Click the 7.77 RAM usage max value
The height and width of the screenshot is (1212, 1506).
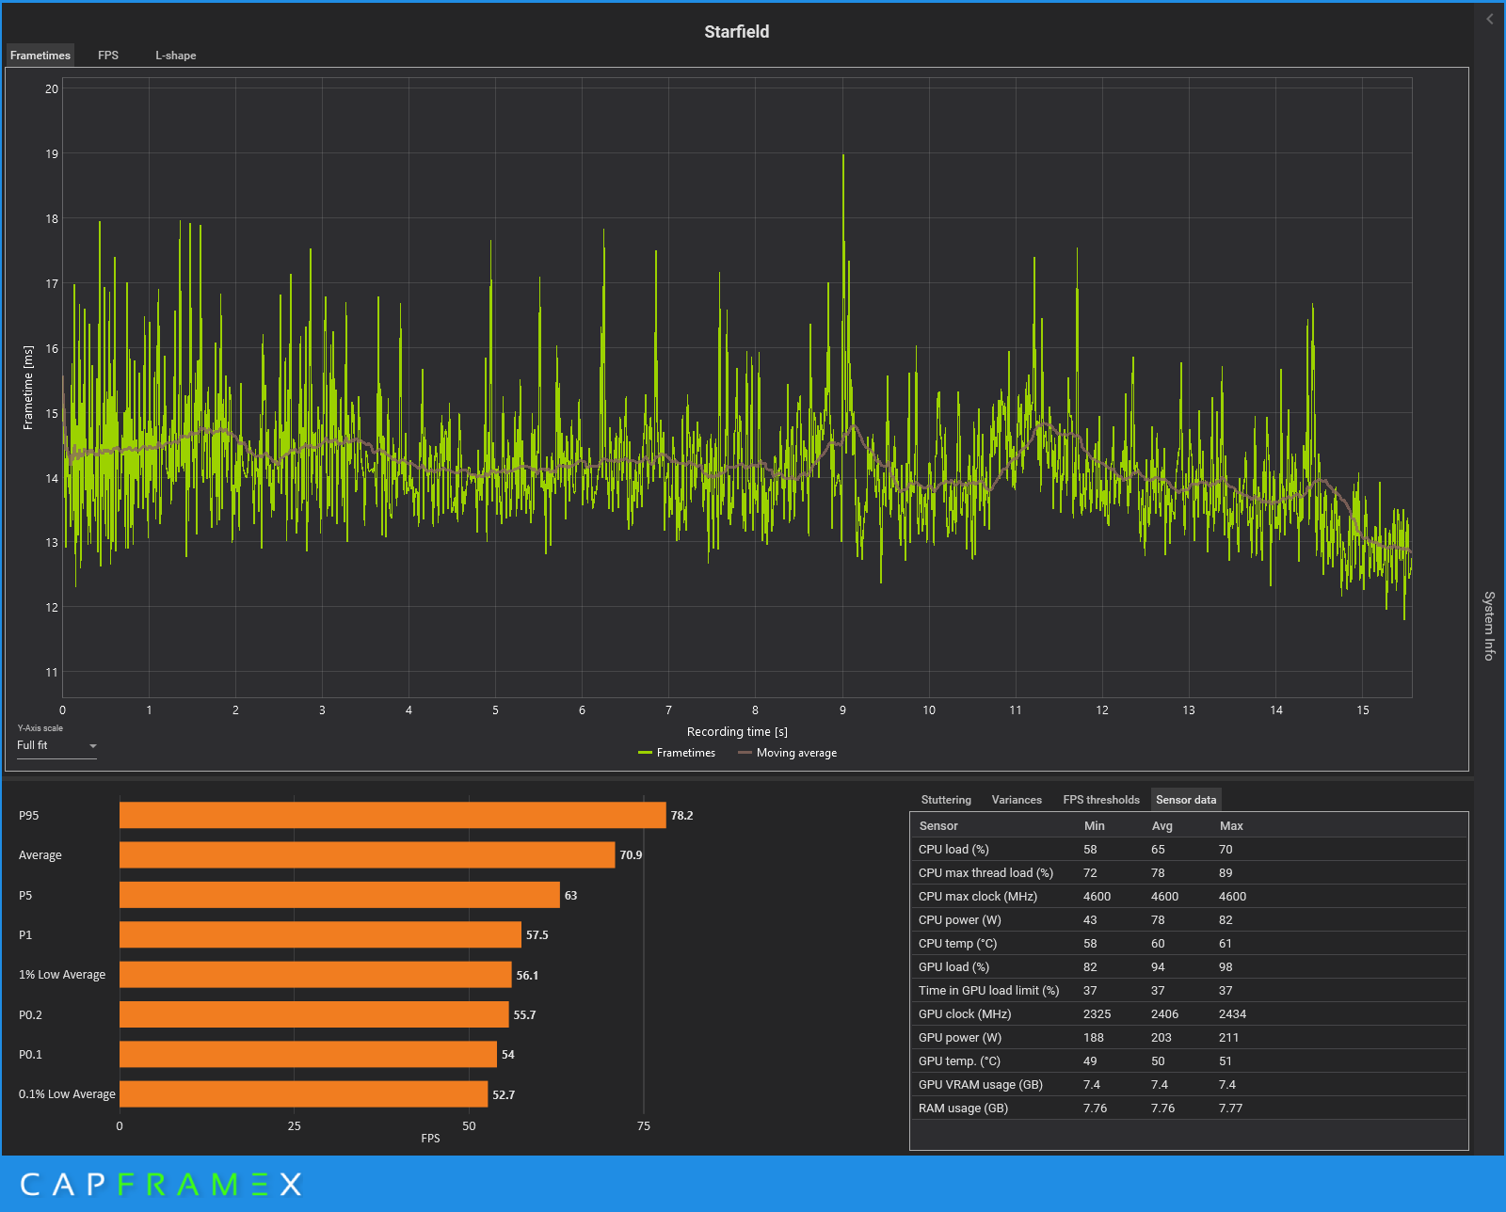(x=1230, y=1108)
